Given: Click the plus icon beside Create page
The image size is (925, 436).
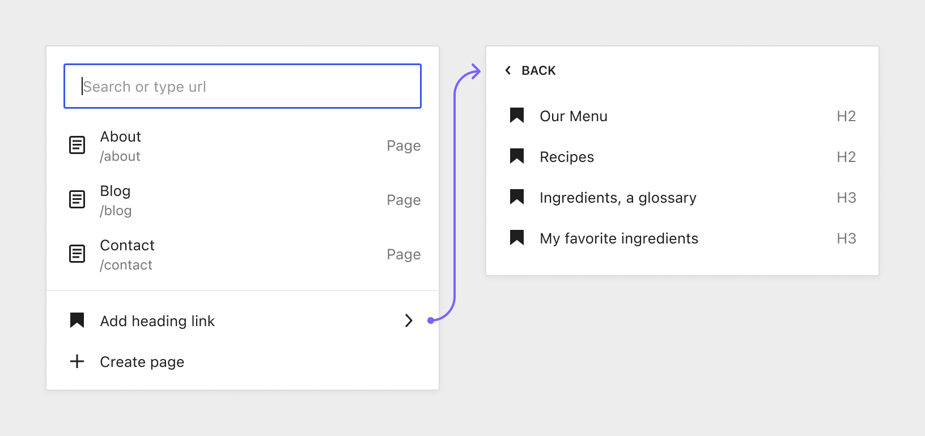Looking at the screenshot, I should [x=77, y=361].
